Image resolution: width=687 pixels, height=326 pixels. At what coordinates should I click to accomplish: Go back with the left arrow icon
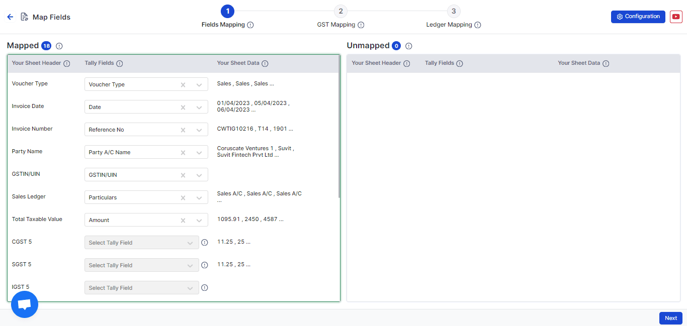[x=10, y=17]
